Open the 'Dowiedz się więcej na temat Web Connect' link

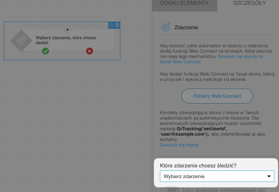(211, 59)
